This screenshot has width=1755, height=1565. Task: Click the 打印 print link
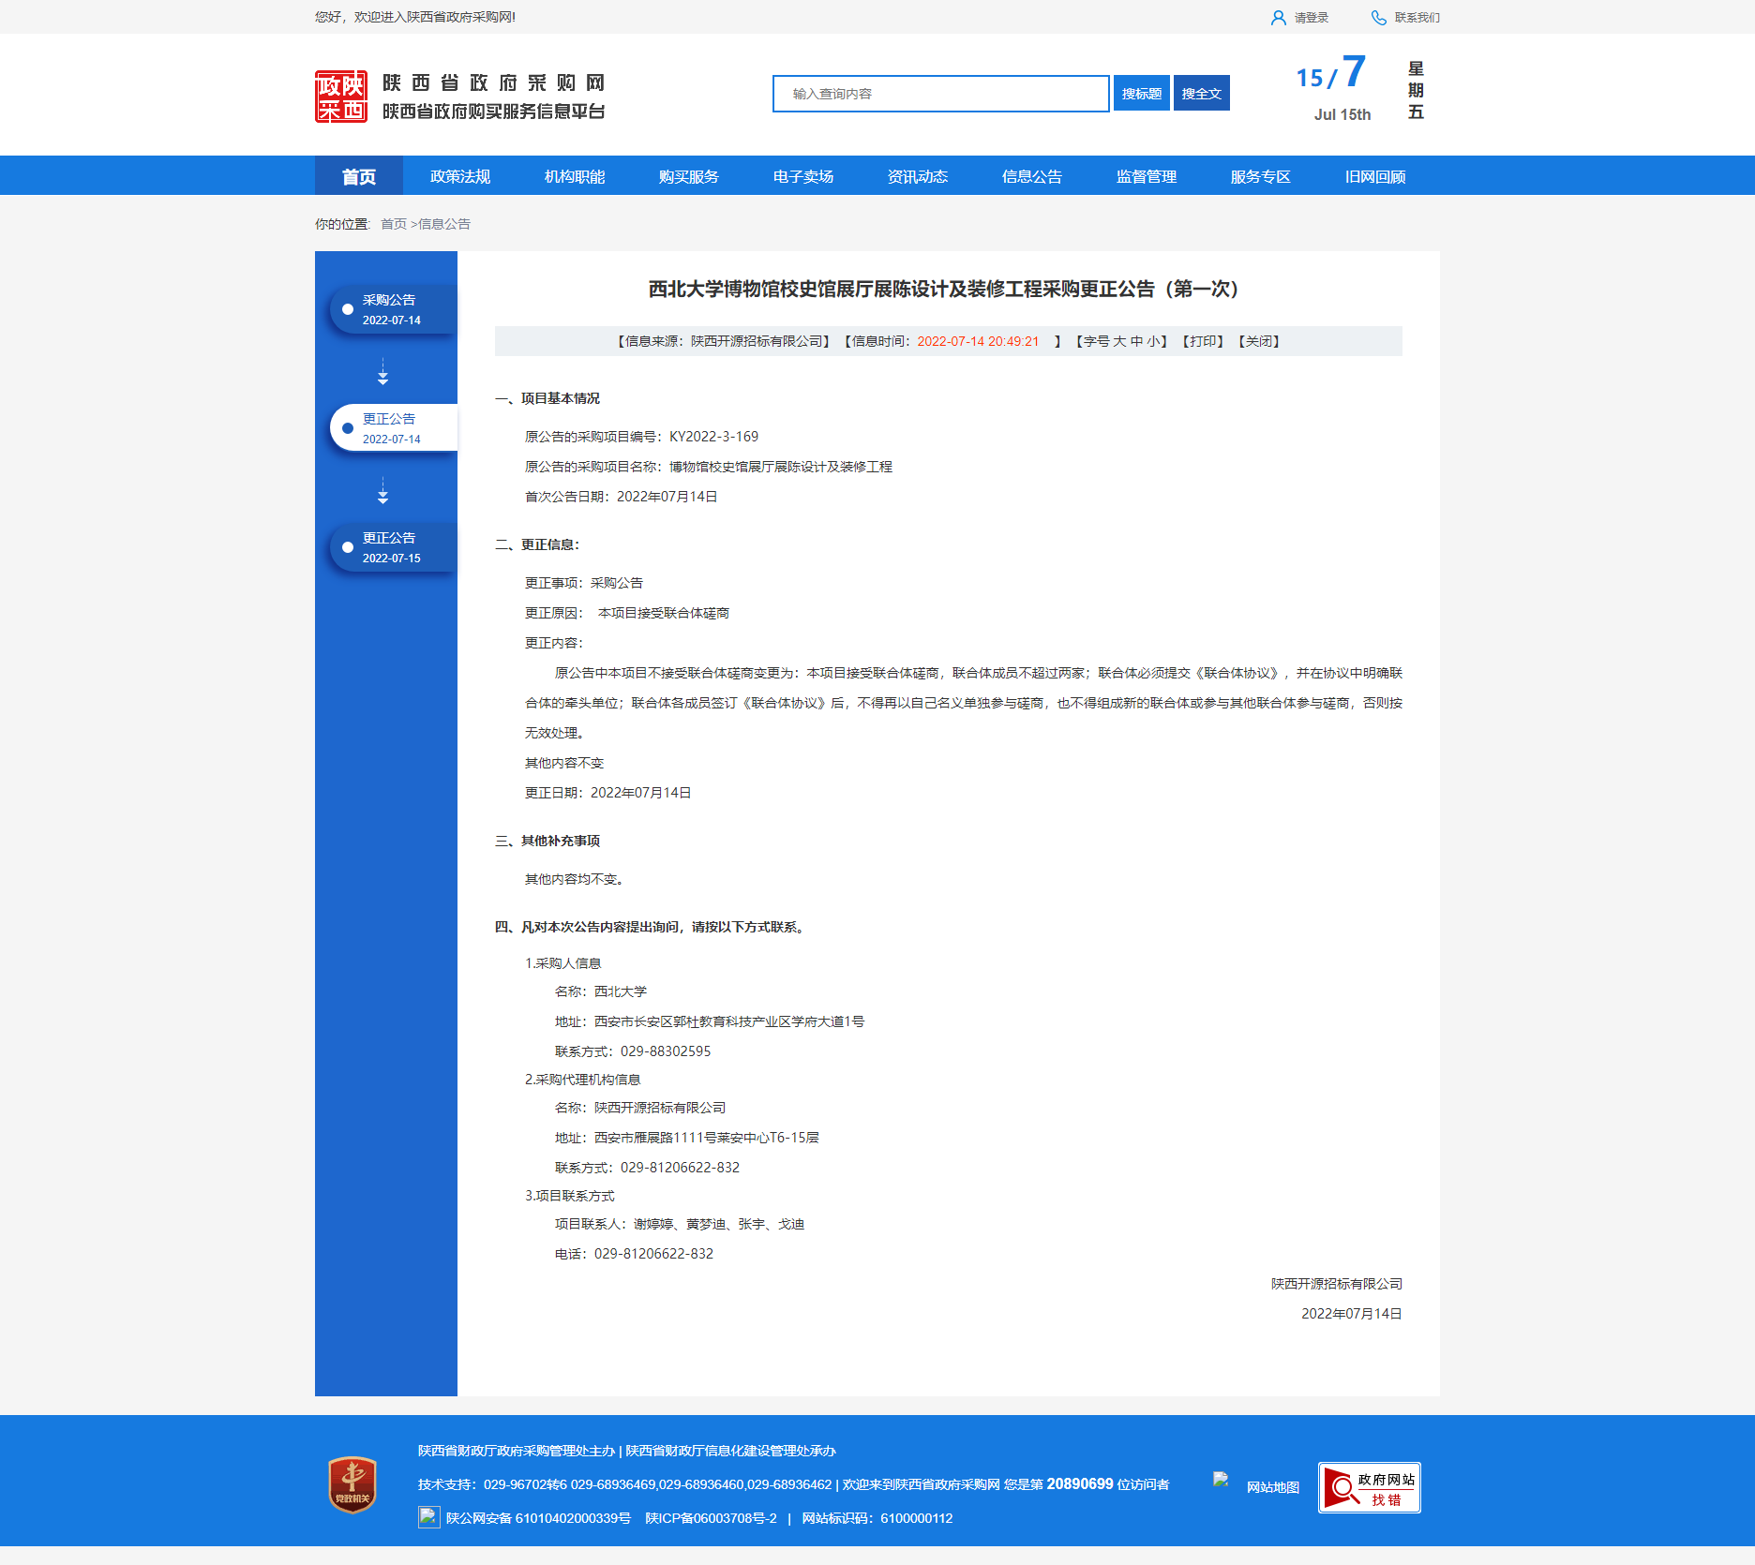pyautogui.click(x=1204, y=341)
